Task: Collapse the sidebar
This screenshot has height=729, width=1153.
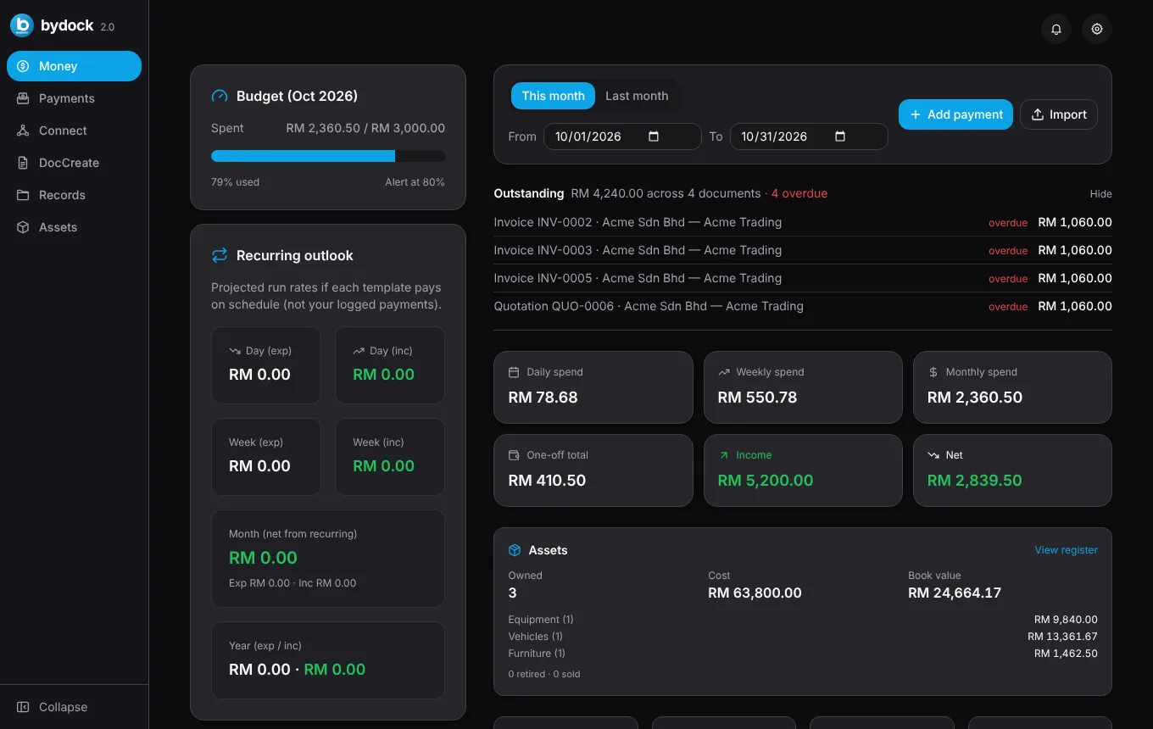Action: pyautogui.click(x=74, y=707)
